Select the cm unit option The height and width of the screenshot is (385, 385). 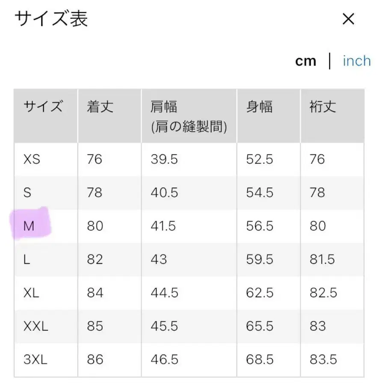305,61
